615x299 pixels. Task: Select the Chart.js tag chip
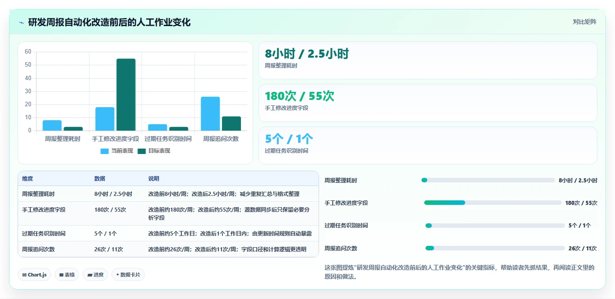(x=34, y=275)
